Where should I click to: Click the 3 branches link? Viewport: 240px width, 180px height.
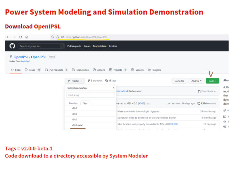[95, 81]
